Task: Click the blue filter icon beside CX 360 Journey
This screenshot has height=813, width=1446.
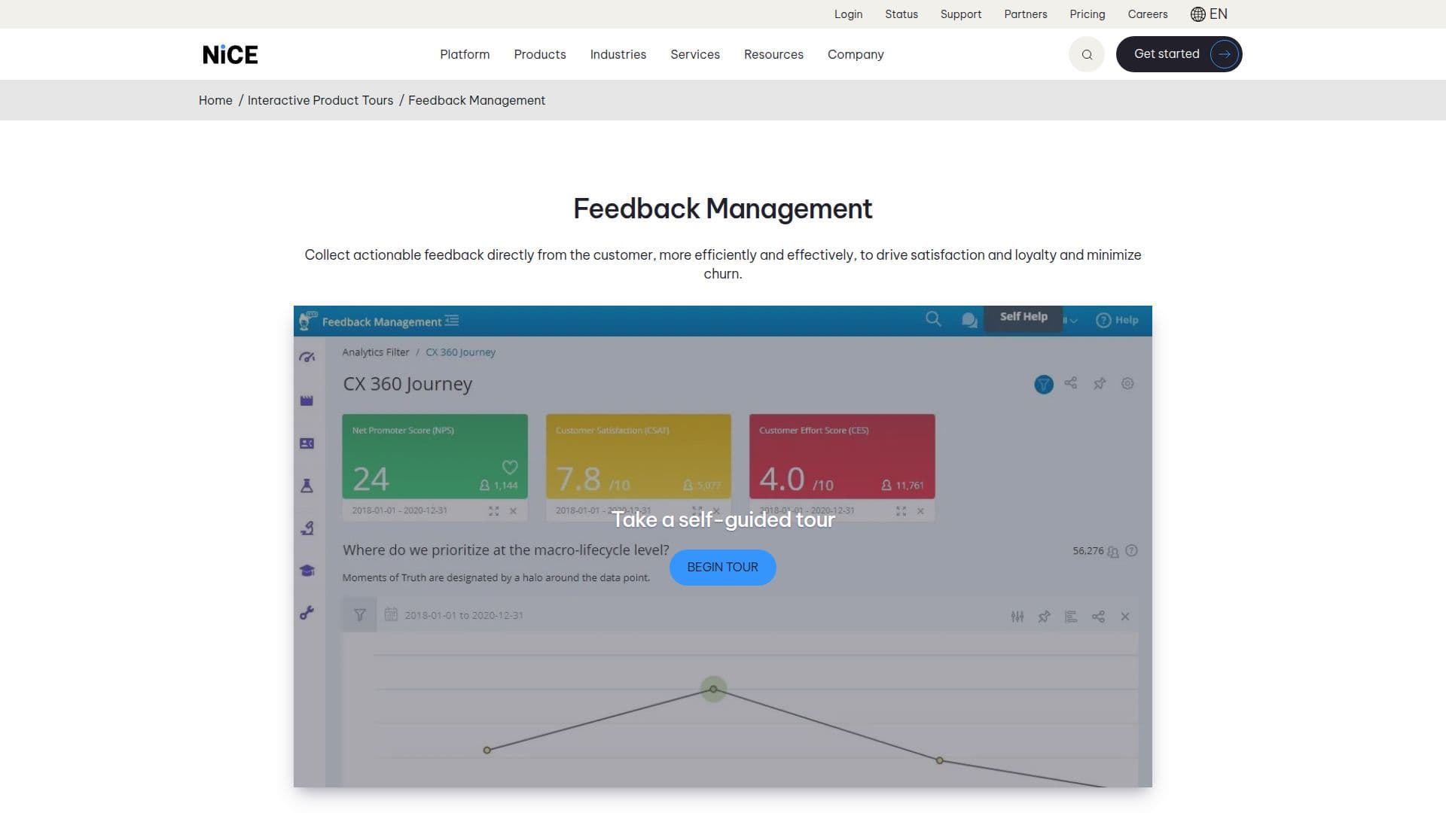Action: [1044, 385]
